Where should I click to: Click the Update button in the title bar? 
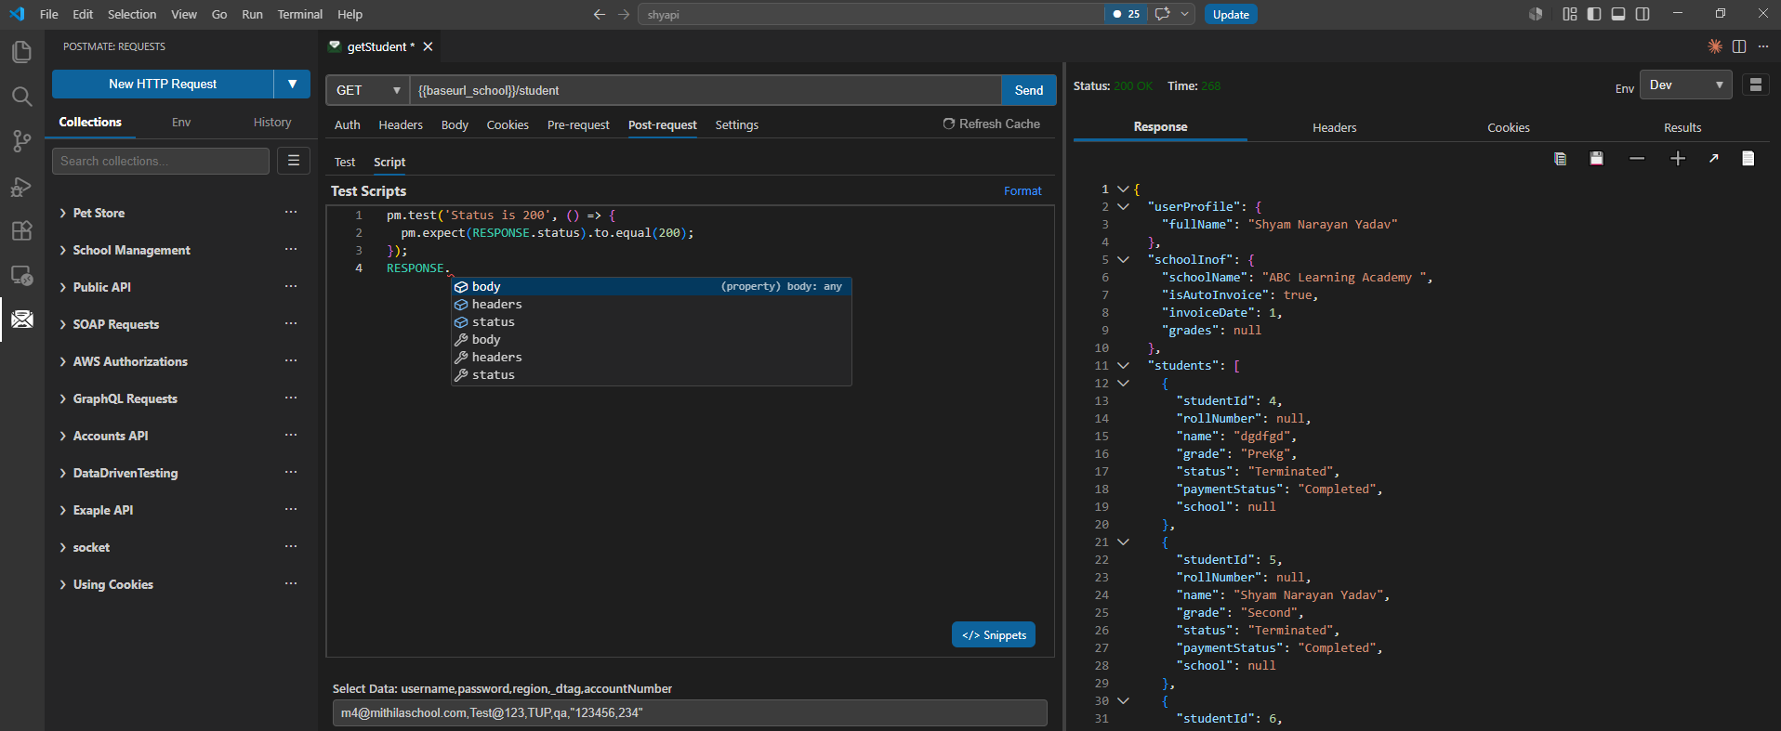(x=1231, y=14)
